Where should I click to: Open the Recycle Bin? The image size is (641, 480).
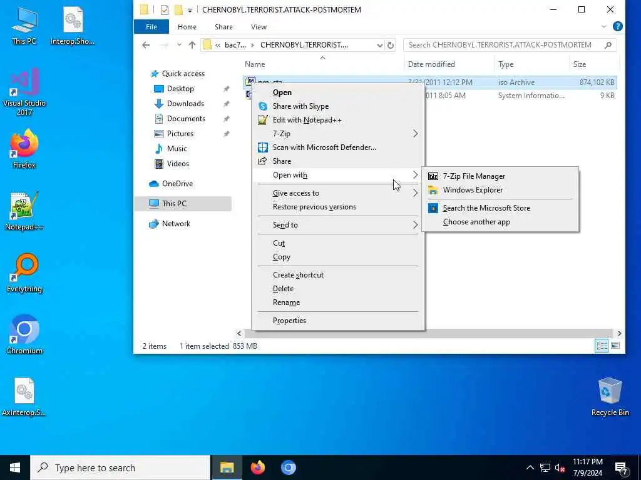click(610, 397)
